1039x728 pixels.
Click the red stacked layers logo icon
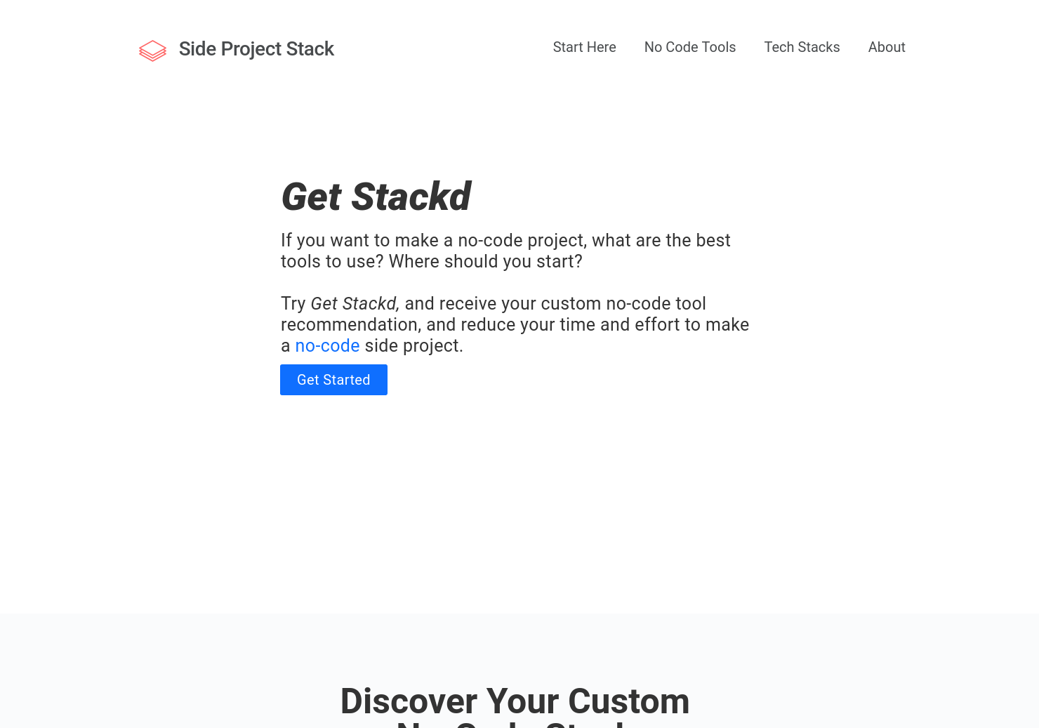(152, 50)
